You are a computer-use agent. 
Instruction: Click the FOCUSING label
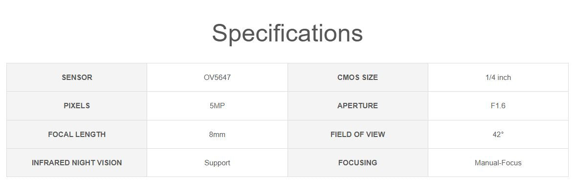tap(357, 163)
